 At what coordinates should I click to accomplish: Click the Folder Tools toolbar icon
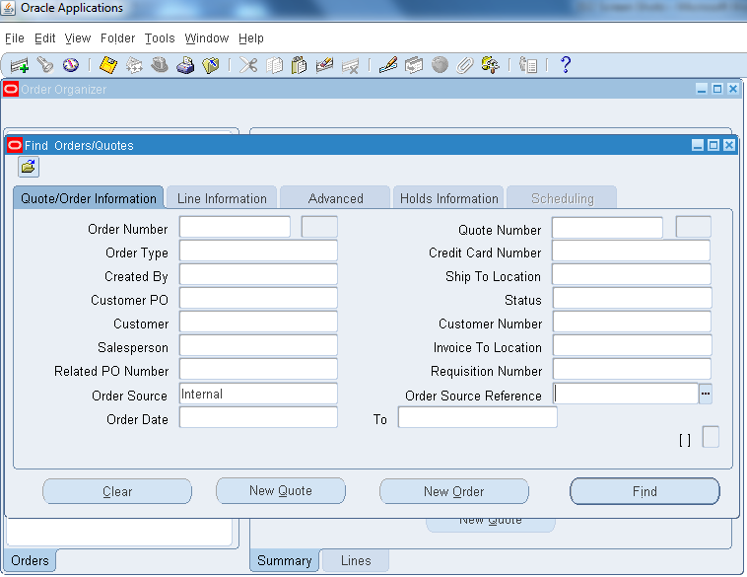[x=490, y=65]
